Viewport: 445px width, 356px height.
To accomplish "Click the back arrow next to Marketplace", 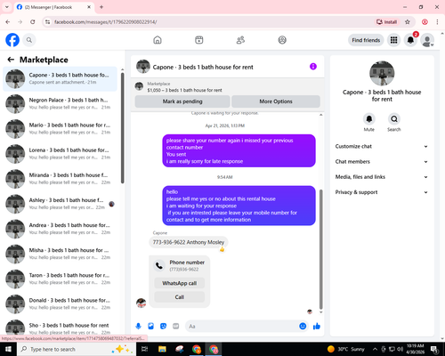I will pyautogui.click(x=11, y=60).
